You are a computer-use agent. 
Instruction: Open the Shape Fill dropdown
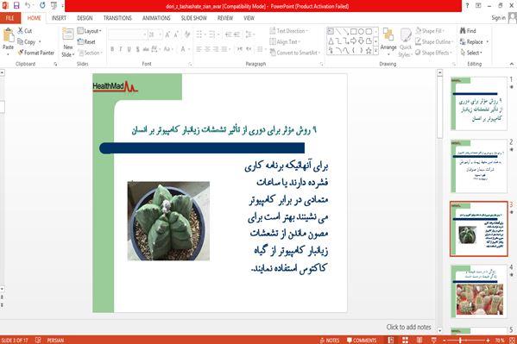[430, 31]
